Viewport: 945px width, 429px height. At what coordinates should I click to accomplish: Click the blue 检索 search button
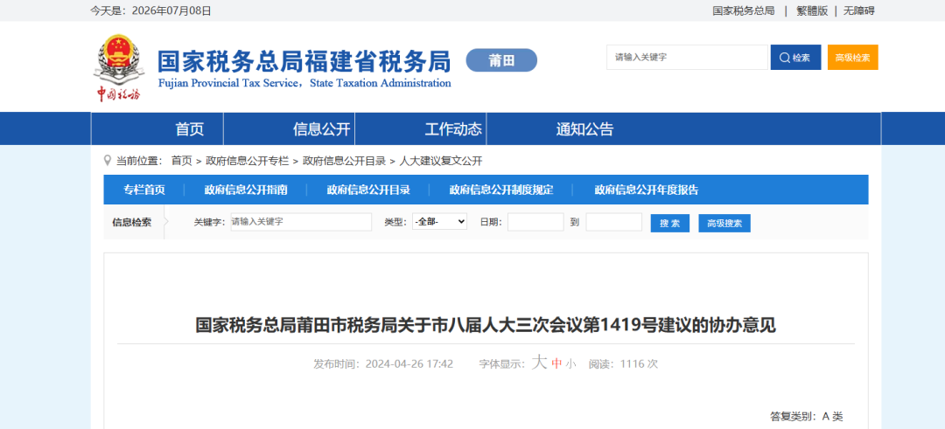coord(795,58)
